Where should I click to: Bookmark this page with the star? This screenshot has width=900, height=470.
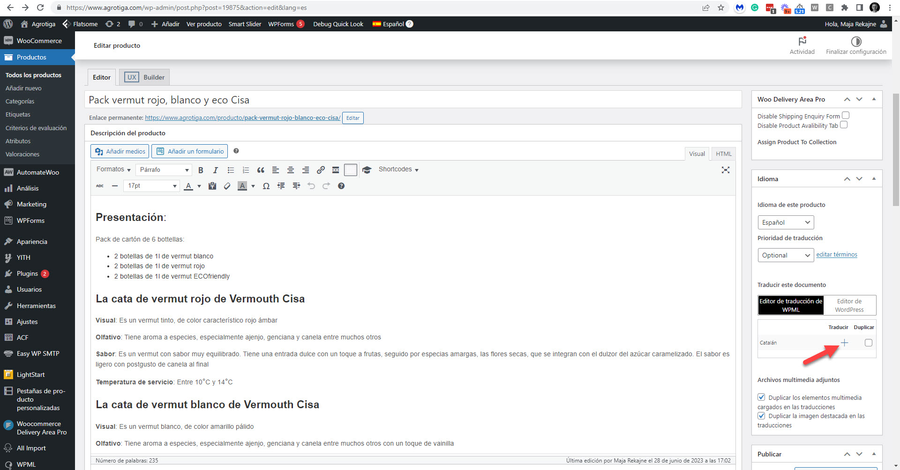pos(721,7)
